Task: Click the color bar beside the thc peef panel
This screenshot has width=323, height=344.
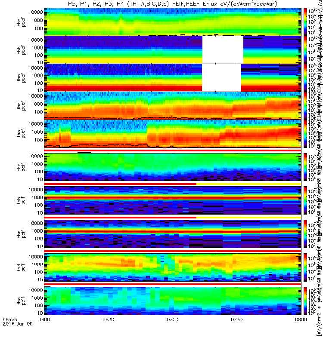Action: tap(305, 77)
